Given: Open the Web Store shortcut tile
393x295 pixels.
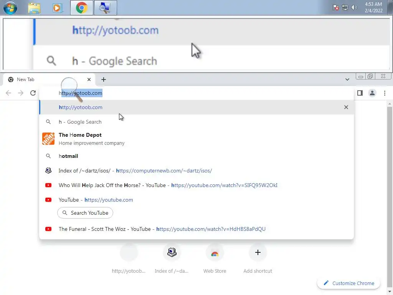Looking at the screenshot, I should tap(215, 259).
